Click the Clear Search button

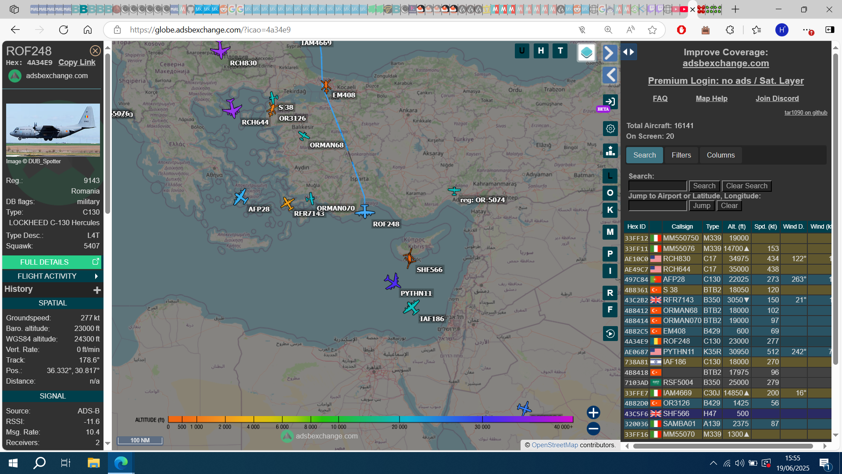[746, 186]
